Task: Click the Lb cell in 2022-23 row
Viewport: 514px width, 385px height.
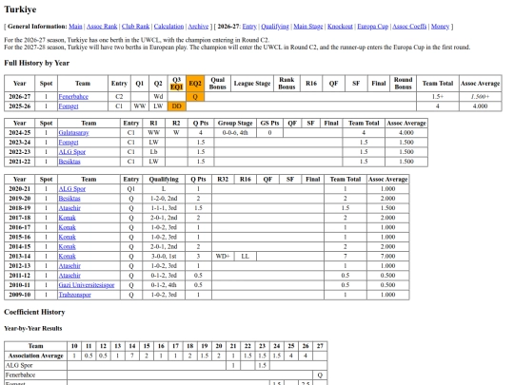Action: point(153,152)
